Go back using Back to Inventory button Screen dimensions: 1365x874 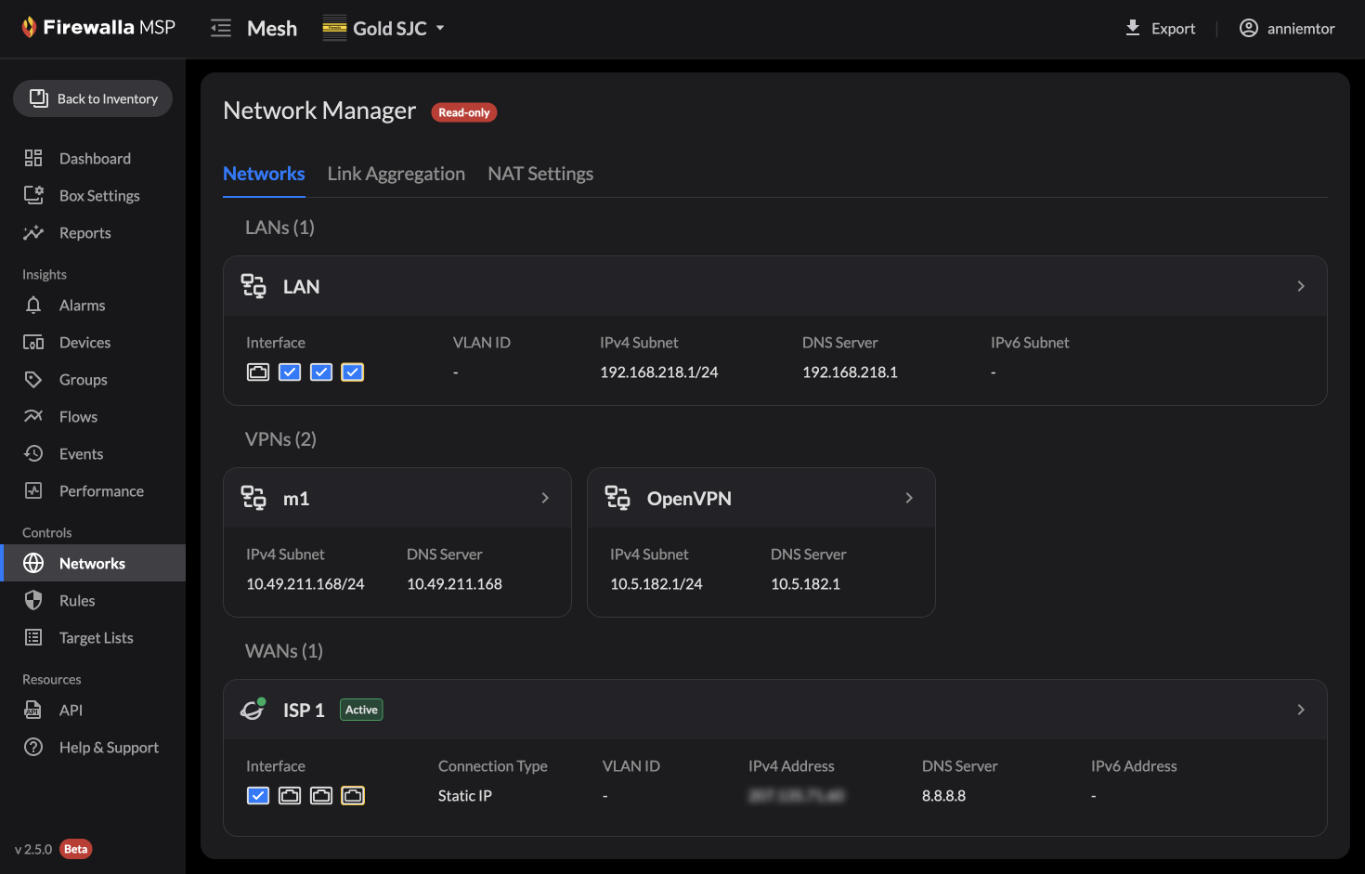click(x=93, y=98)
